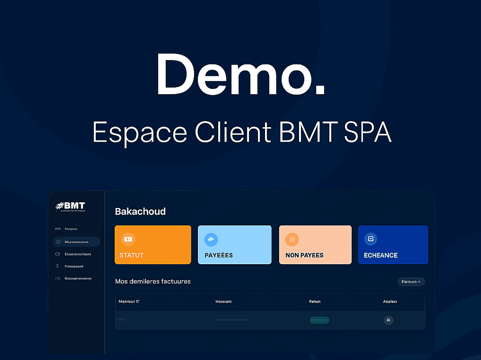Click the icon inside the orange STATUT card
Image resolution: width=481 pixels, height=360 pixels.
tap(128, 239)
